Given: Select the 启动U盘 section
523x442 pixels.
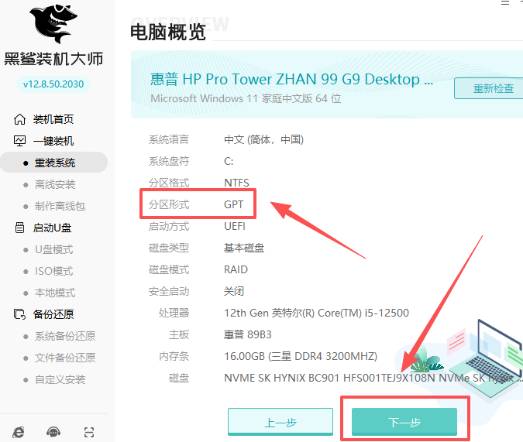Looking at the screenshot, I should coord(52,228).
